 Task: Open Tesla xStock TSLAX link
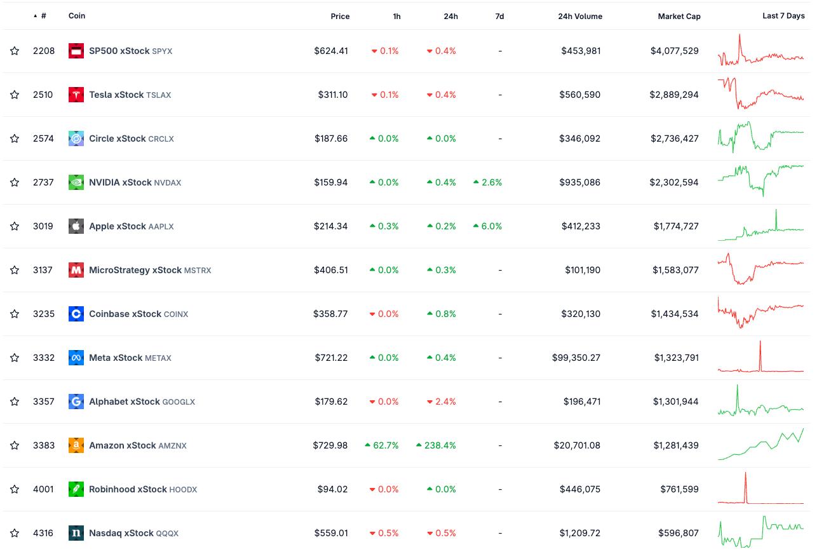[x=130, y=95]
